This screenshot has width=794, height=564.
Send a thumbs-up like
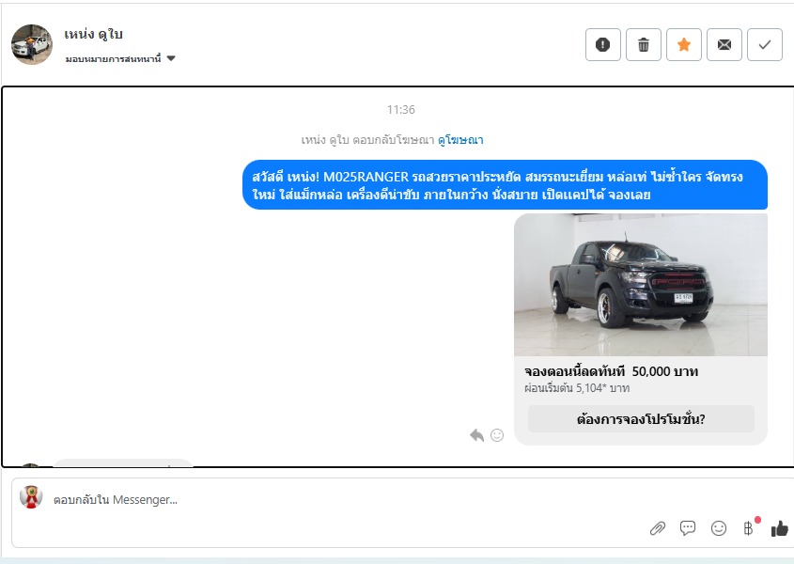click(x=780, y=528)
